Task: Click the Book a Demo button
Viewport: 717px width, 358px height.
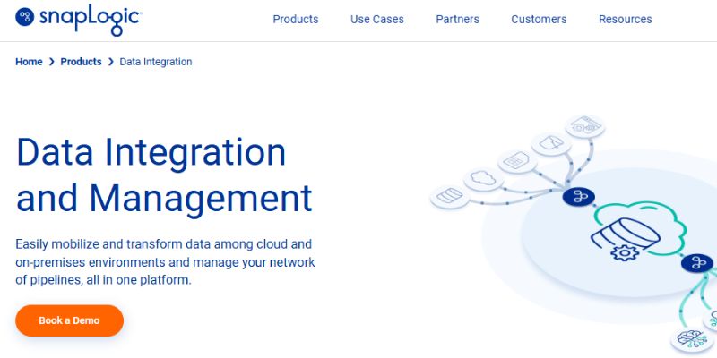Action: pyautogui.click(x=70, y=320)
